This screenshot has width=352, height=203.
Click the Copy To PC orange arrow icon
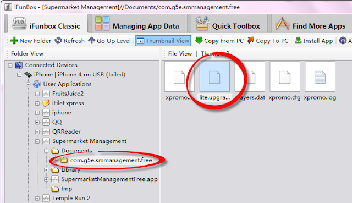pyautogui.click(x=251, y=41)
